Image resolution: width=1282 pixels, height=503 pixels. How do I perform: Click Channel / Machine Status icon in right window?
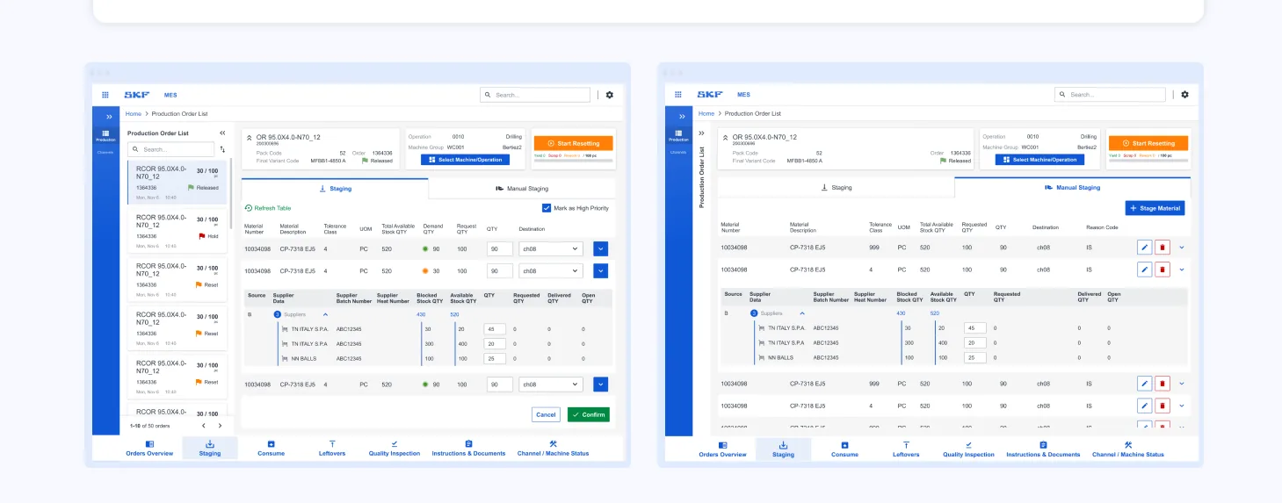point(1127,445)
